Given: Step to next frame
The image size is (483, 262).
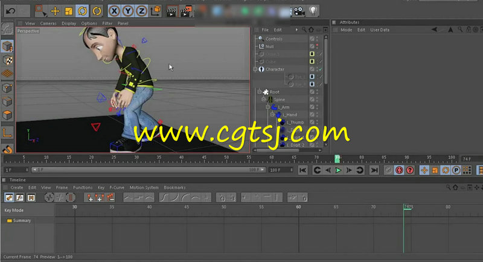Looking at the screenshot, I should 349,170.
